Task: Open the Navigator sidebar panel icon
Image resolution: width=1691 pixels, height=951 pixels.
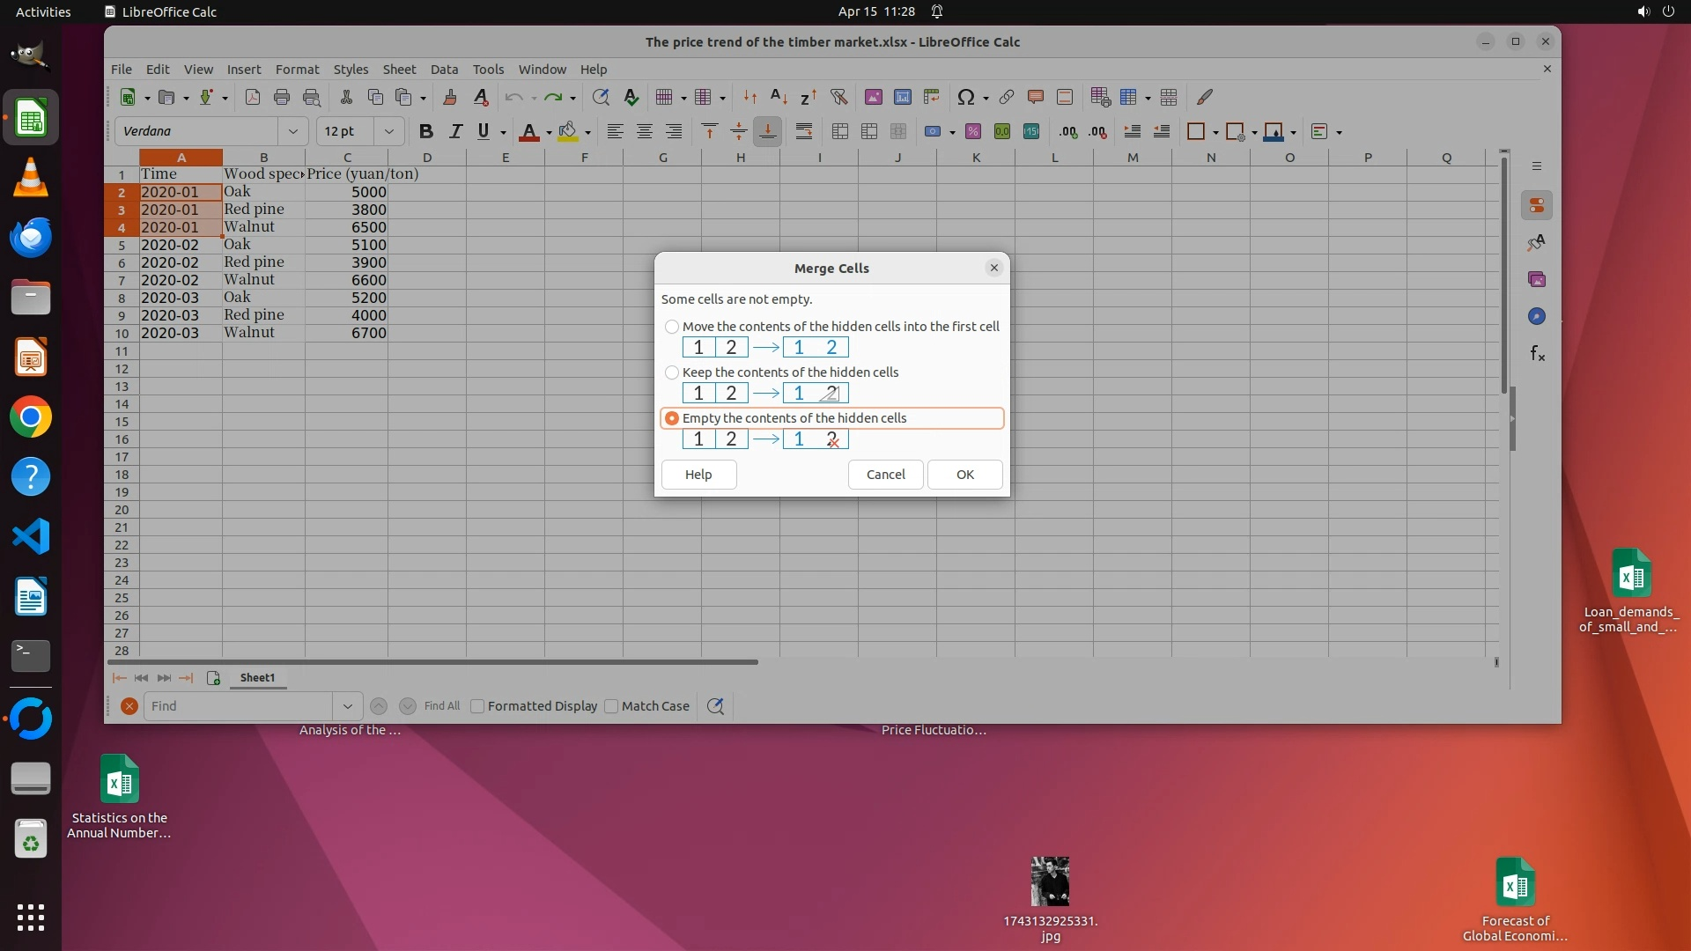Action: pyautogui.click(x=1537, y=317)
